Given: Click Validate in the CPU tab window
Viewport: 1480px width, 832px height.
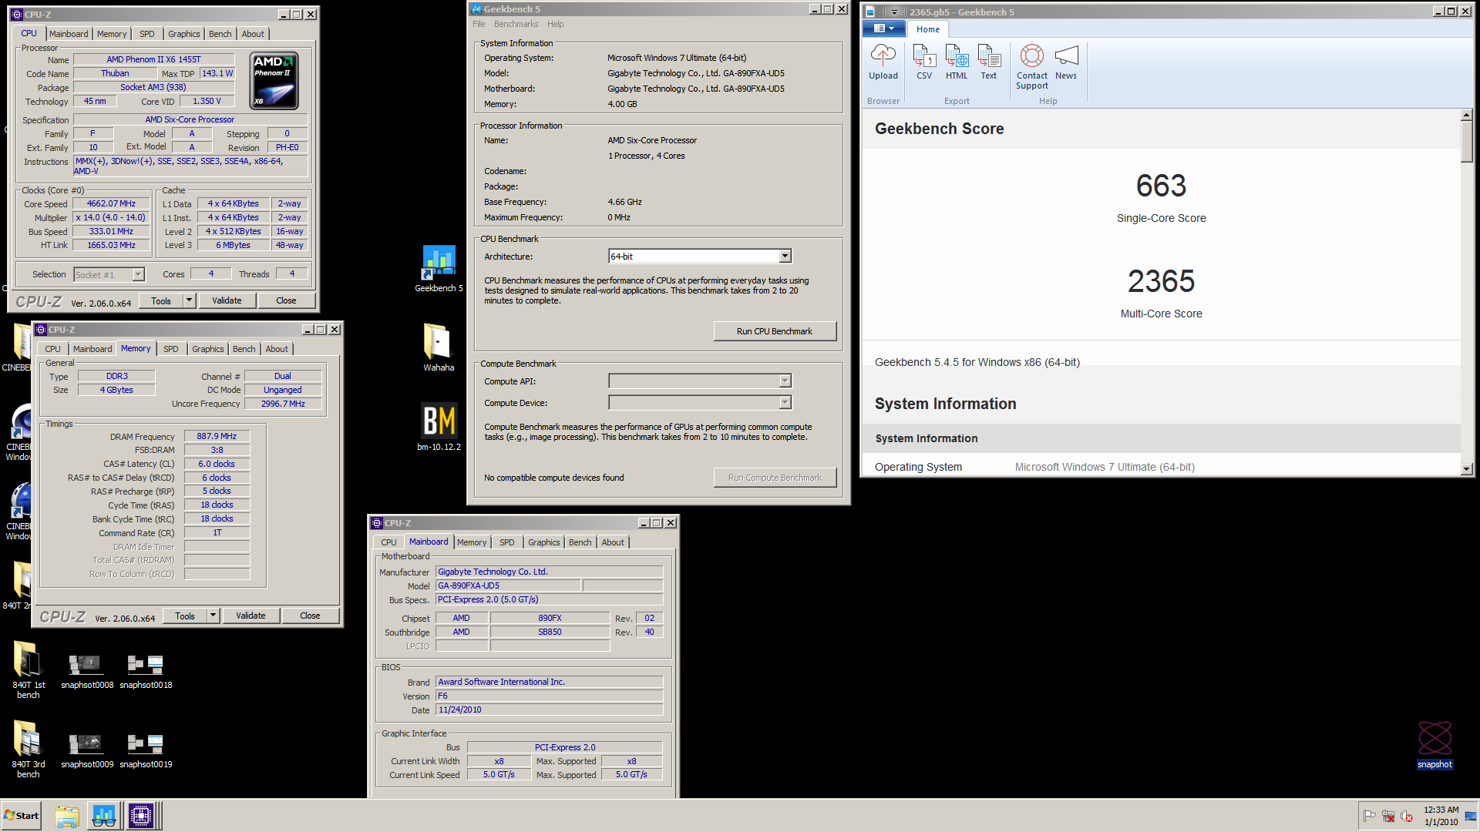Looking at the screenshot, I should pos(227,300).
